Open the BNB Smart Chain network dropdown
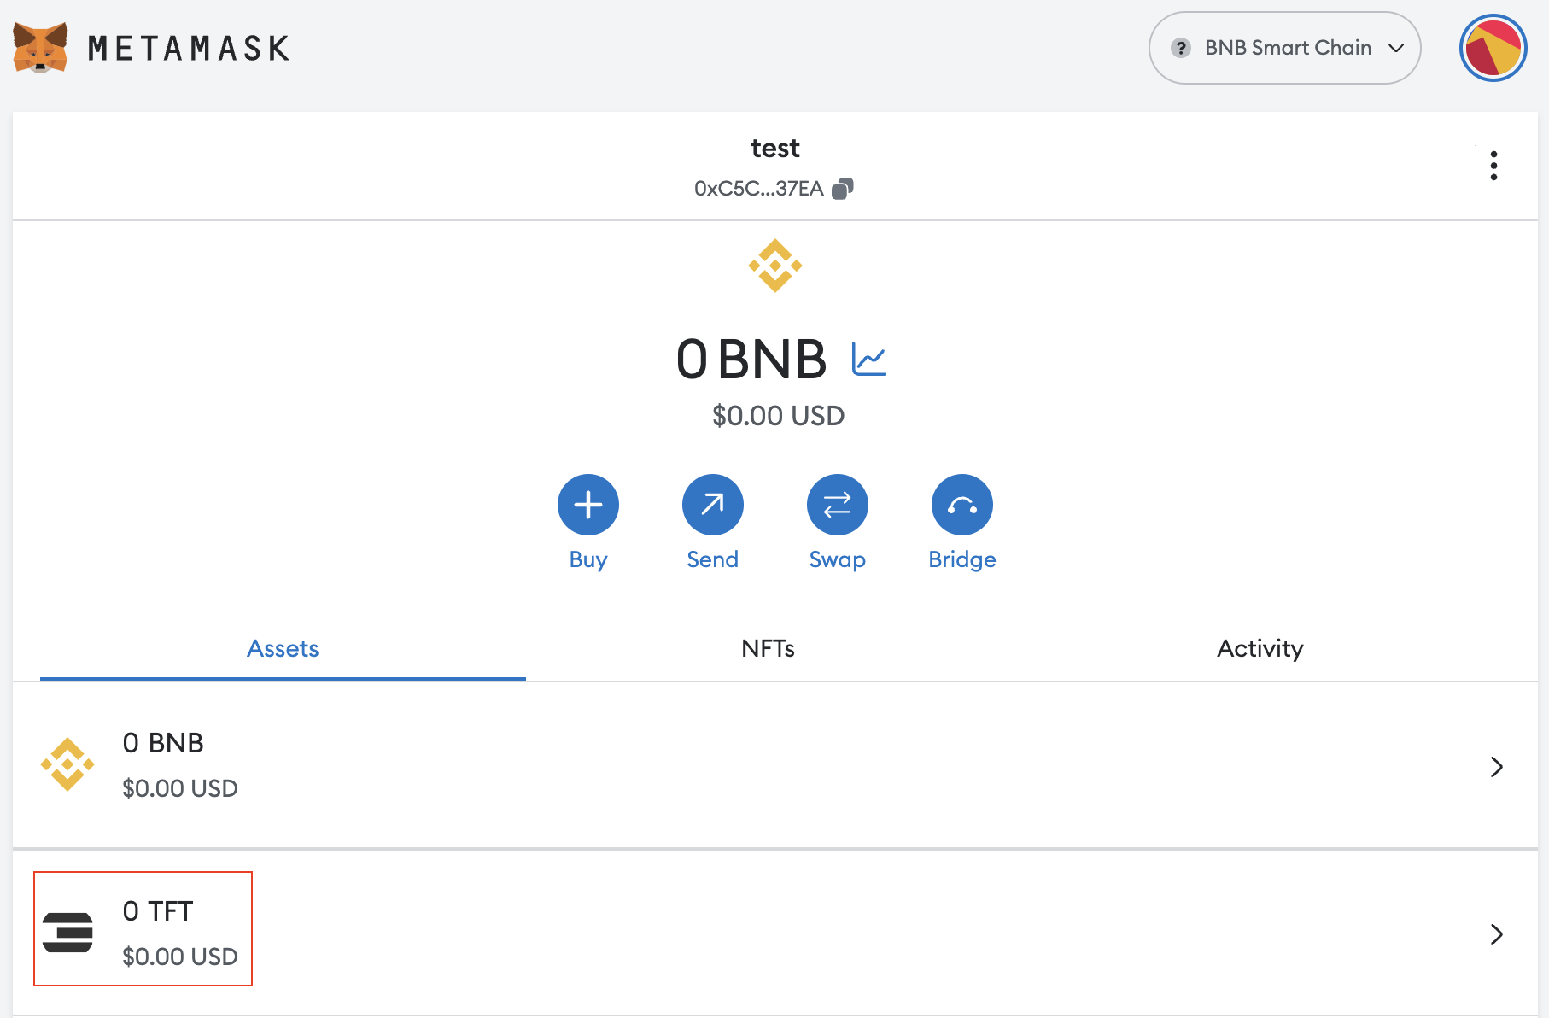This screenshot has height=1018, width=1549. [1284, 48]
